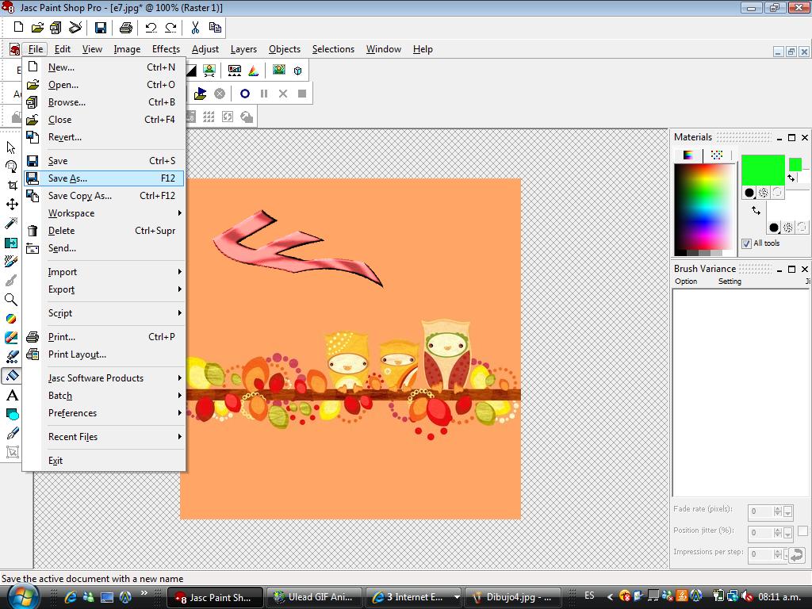Select the Zoom magnifier tool
This screenshot has width=812, height=609.
click(x=11, y=299)
